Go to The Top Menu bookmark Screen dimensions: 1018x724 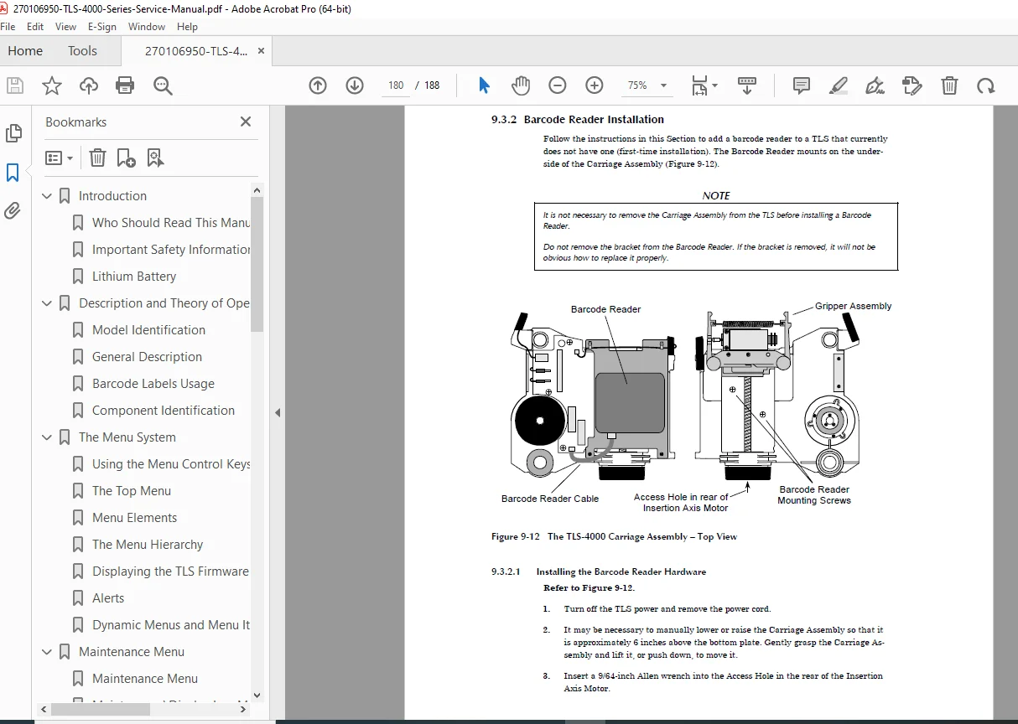pyautogui.click(x=132, y=491)
